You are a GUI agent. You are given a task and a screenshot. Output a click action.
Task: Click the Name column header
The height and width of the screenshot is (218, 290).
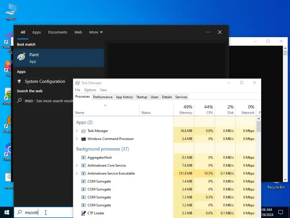pos(106,110)
